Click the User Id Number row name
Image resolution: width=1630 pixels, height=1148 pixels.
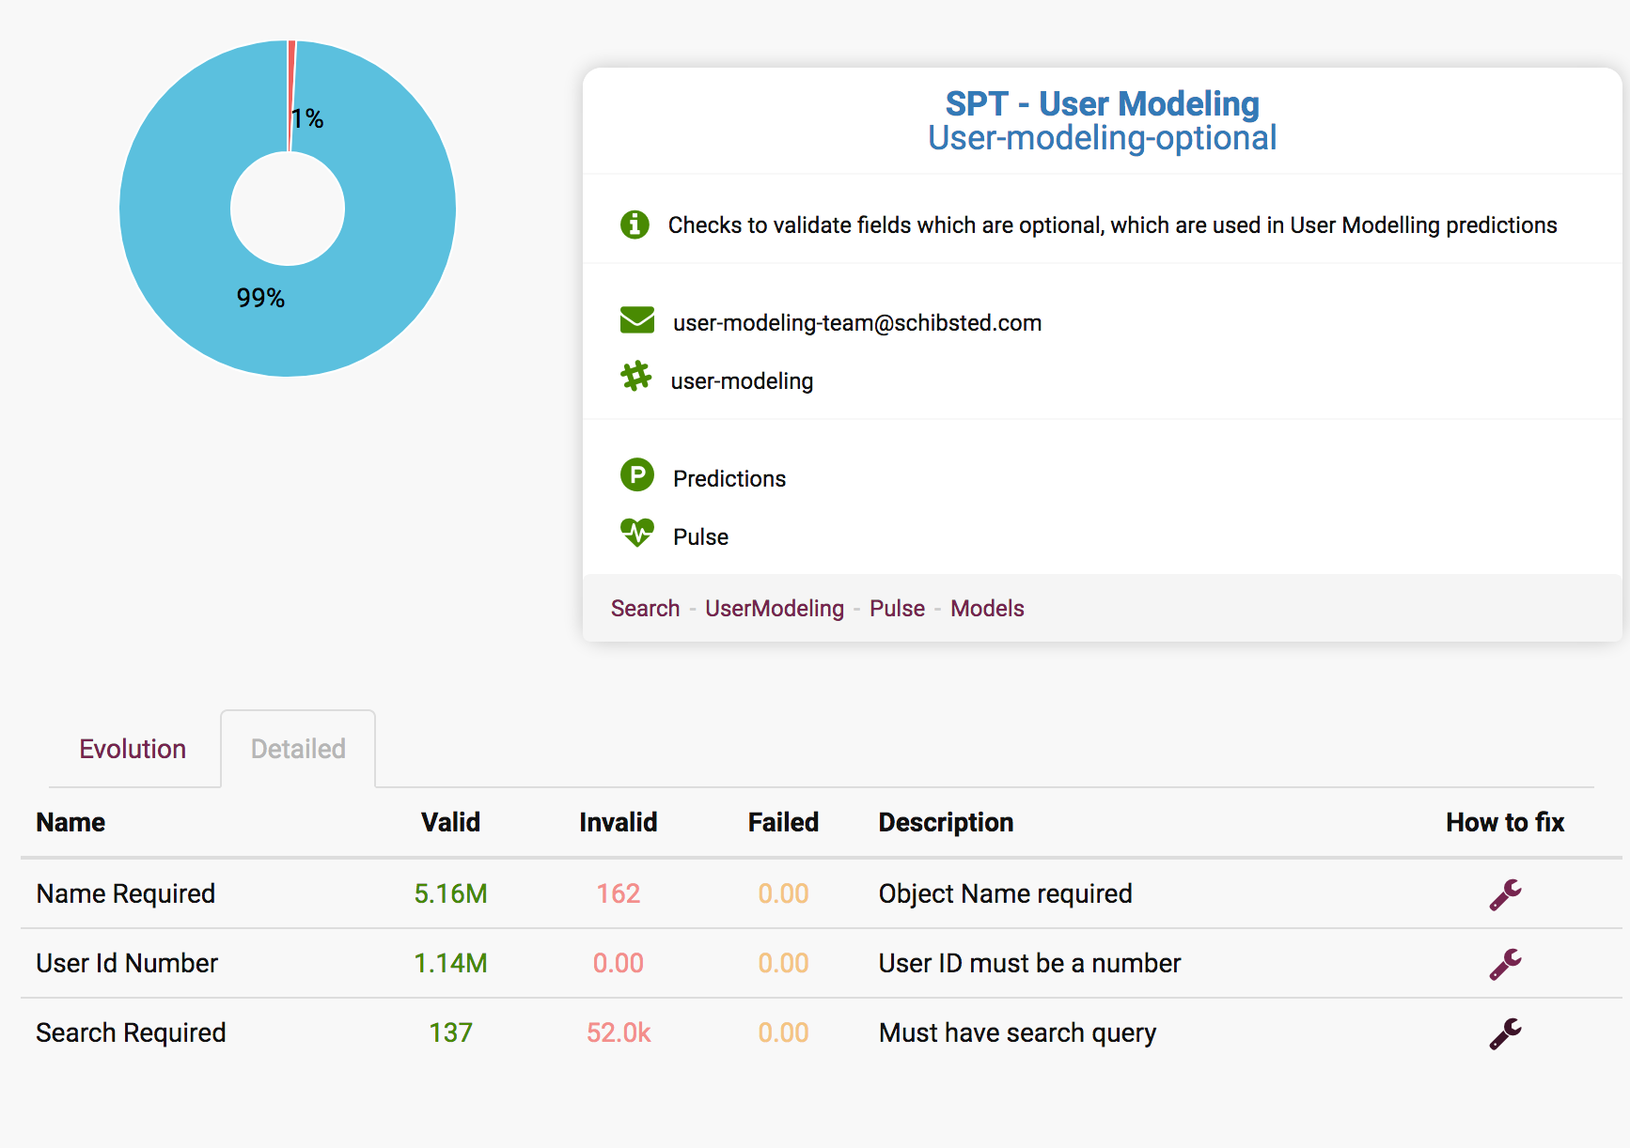click(127, 963)
